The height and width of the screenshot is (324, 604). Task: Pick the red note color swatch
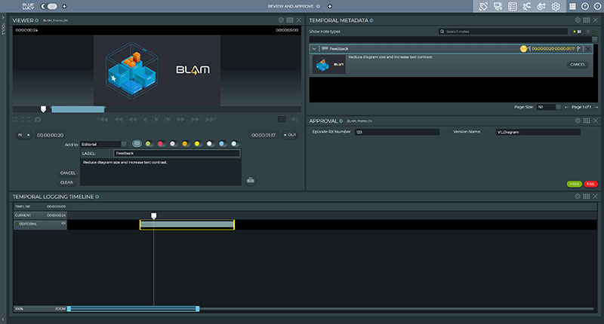coord(161,144)
